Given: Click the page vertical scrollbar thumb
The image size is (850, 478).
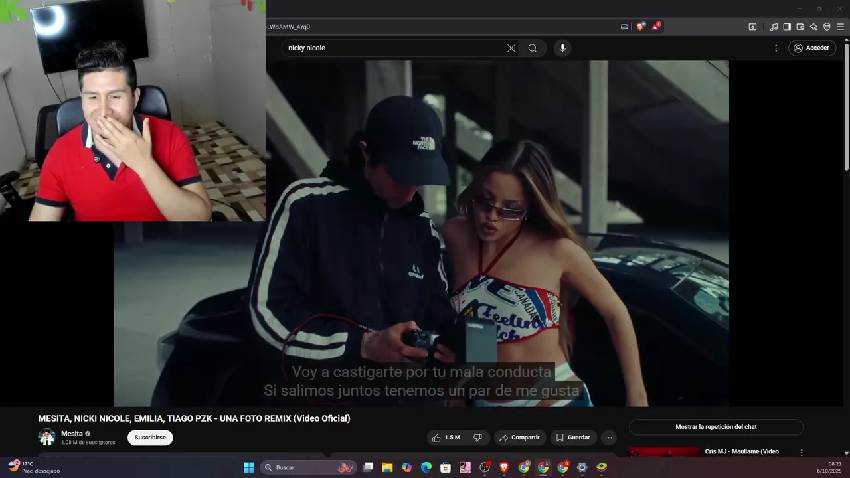Looking at the screenshot, I should pos(847,106).
